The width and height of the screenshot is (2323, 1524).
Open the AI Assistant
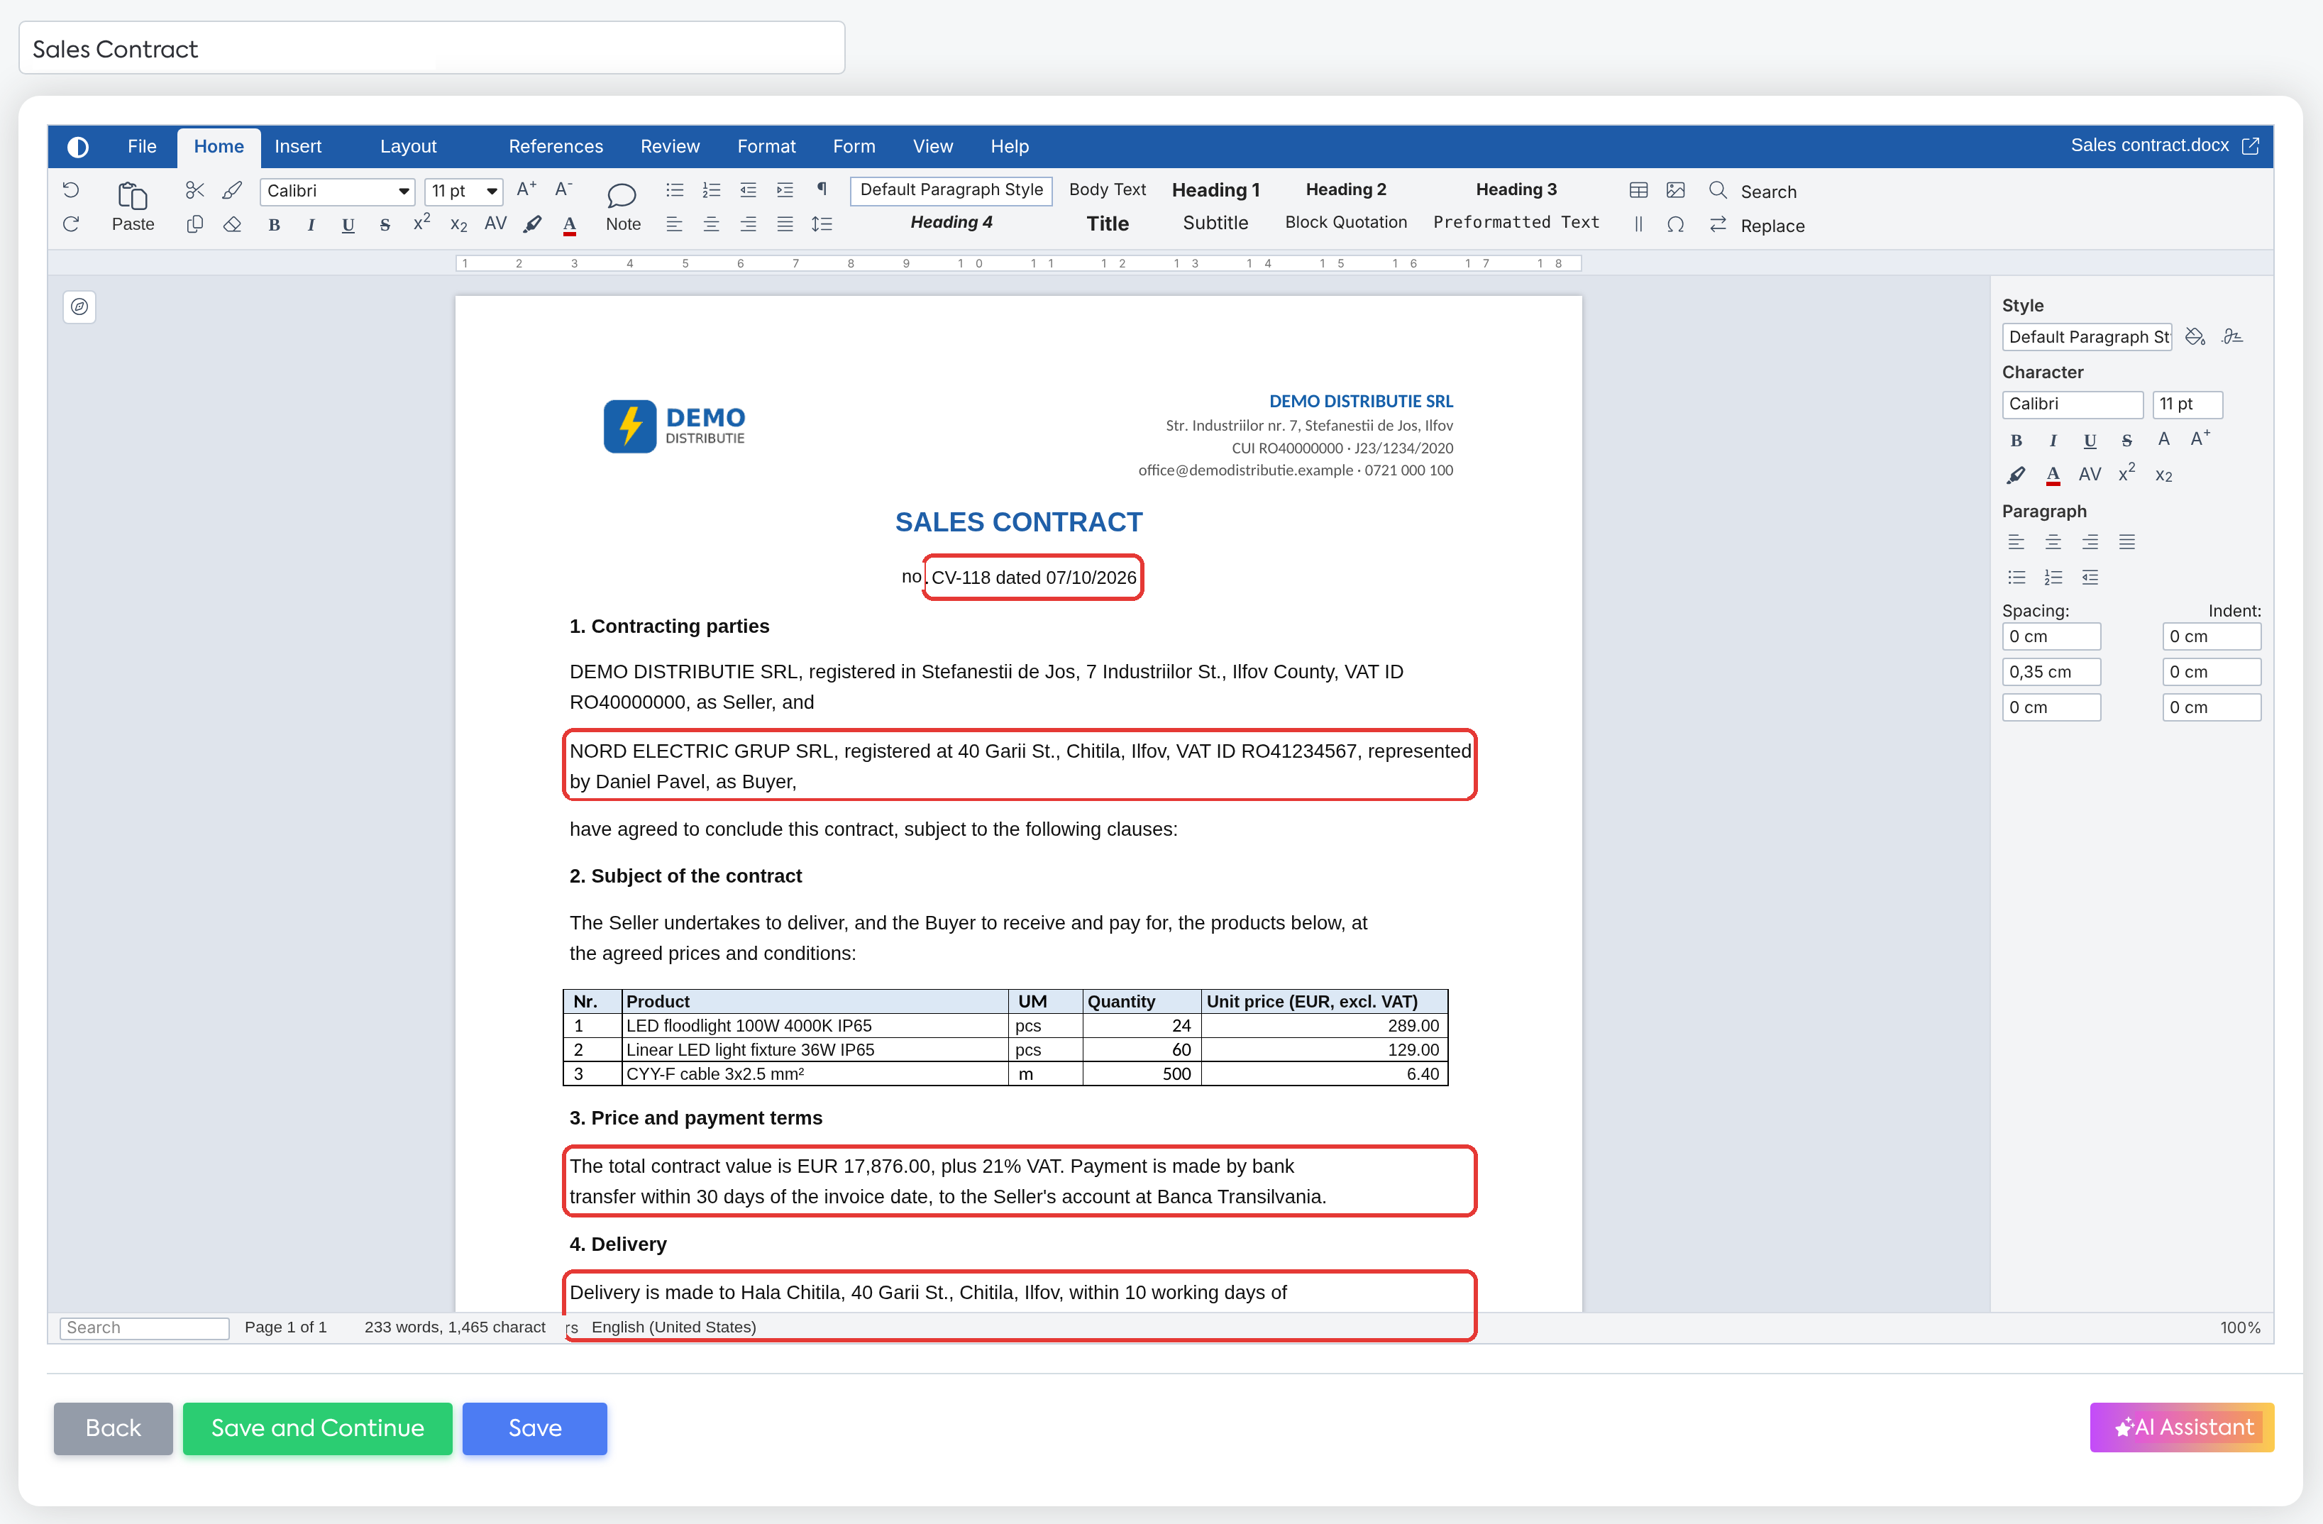pyautogui.click(x=2183, y=1428)
